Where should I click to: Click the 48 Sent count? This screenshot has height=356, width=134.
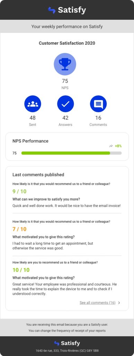click(x=33, y=118)
